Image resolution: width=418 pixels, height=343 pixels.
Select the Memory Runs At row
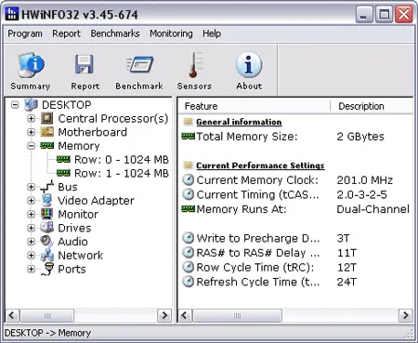tap(242, 209)
